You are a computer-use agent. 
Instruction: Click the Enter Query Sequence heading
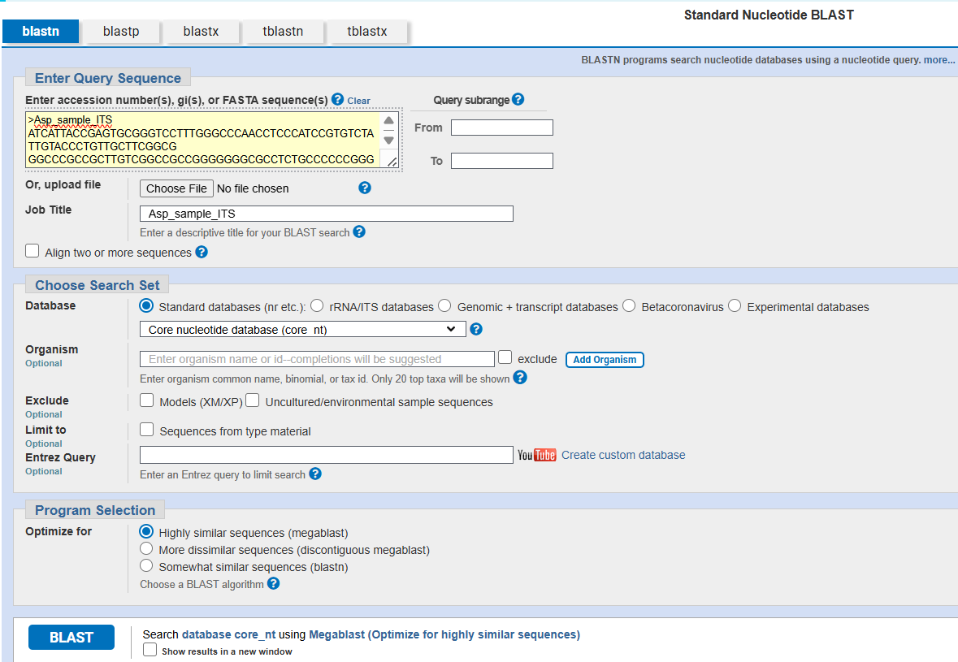pyautogui.click(x=108, y=78)
